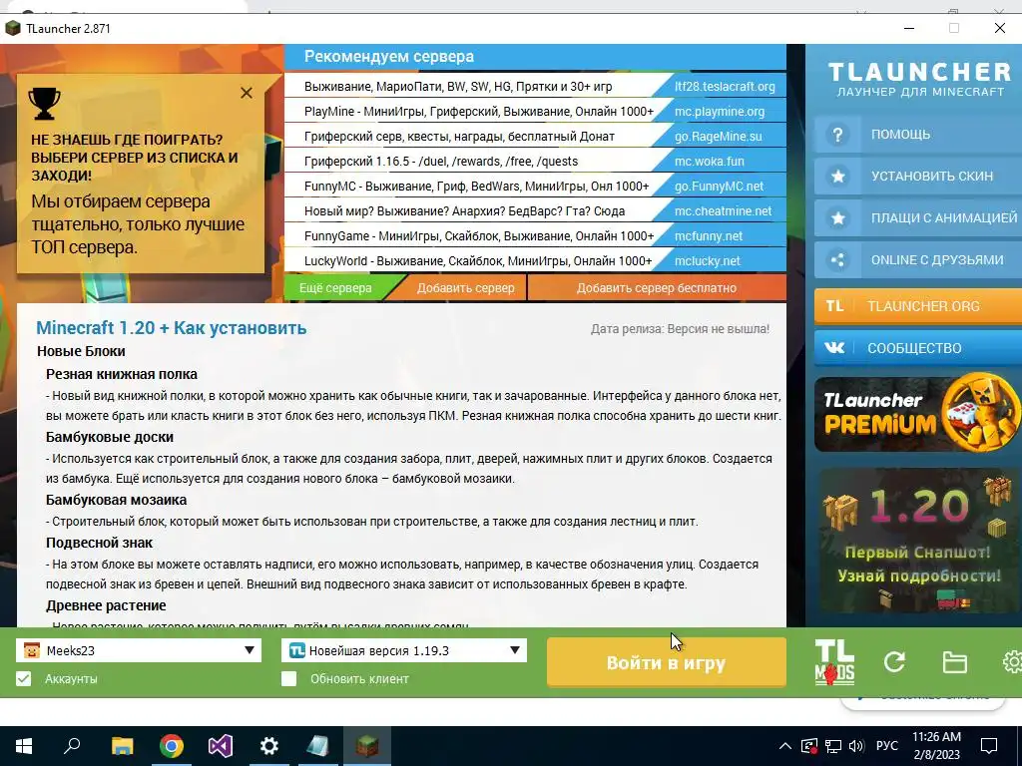Screen dimensions: 1022x766
Task: Select server mclucky.net
Action: tap(708, 260)
